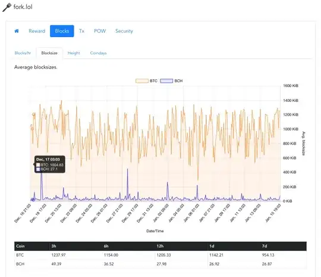Select the Blocksize sub-tab
This screenshot has width=321, height=277.
tap(49, 53)
